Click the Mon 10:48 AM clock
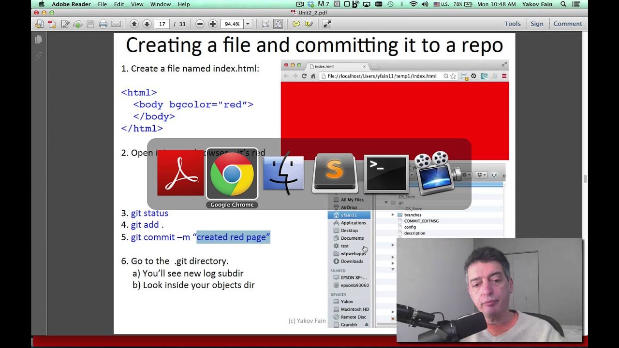Viewport: 619px width, 348px height. (497, 4)
